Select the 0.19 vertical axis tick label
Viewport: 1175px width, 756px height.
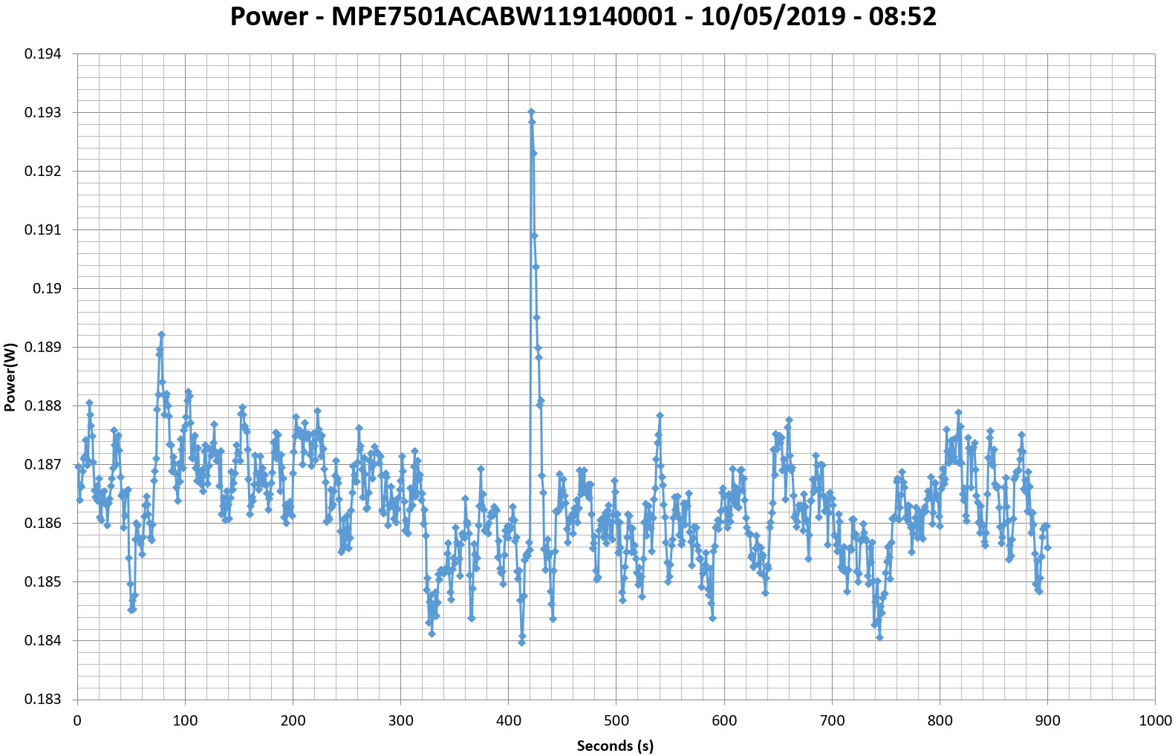[x=47, y=289]
